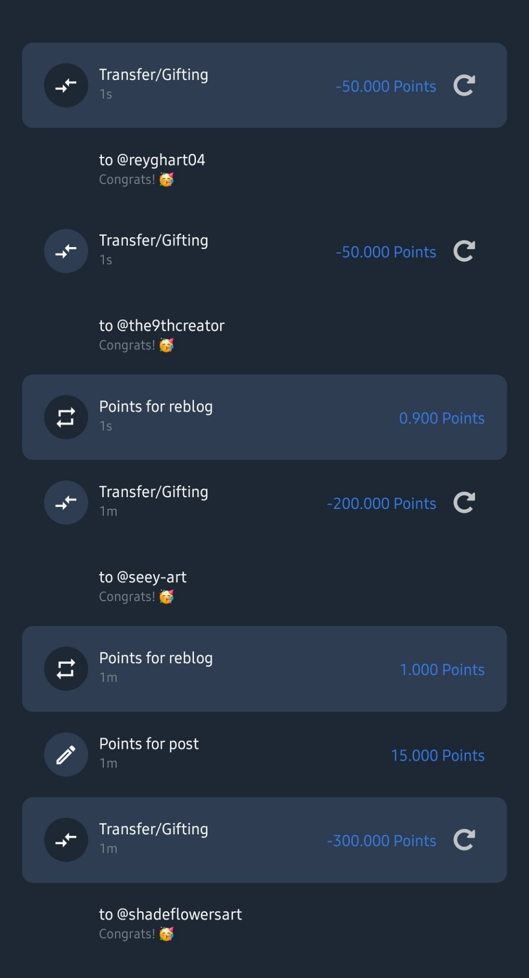Click the redo arrow for the @the9thcreator transfer
Image resolution: width=529 pixels, height=978 pixels.
pos(464,251)
